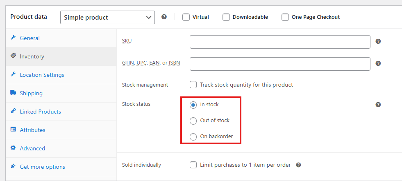This screenshot has width=402, height=181.
Task: Enable the Virtual product checkbox
Action: tap(186, 17)
